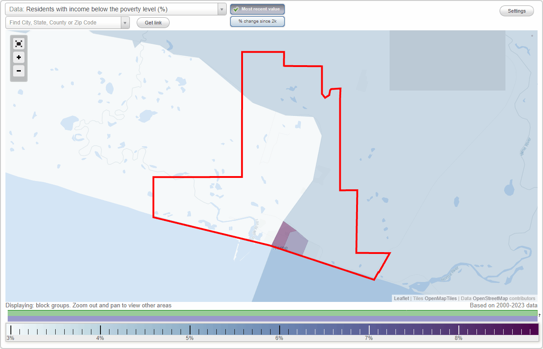Click the legend help question mark
543x349 pixels.
tap(539, 315)
